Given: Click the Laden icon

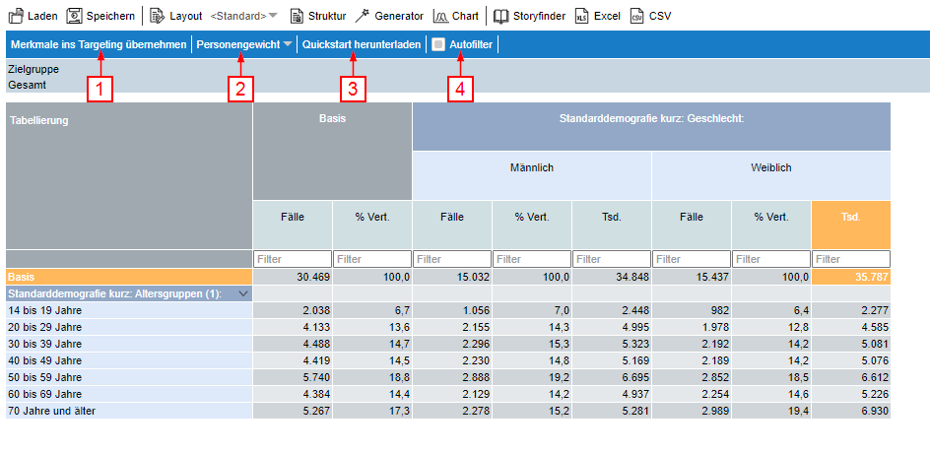Looking at the screenshot, I should pos(16,16).
